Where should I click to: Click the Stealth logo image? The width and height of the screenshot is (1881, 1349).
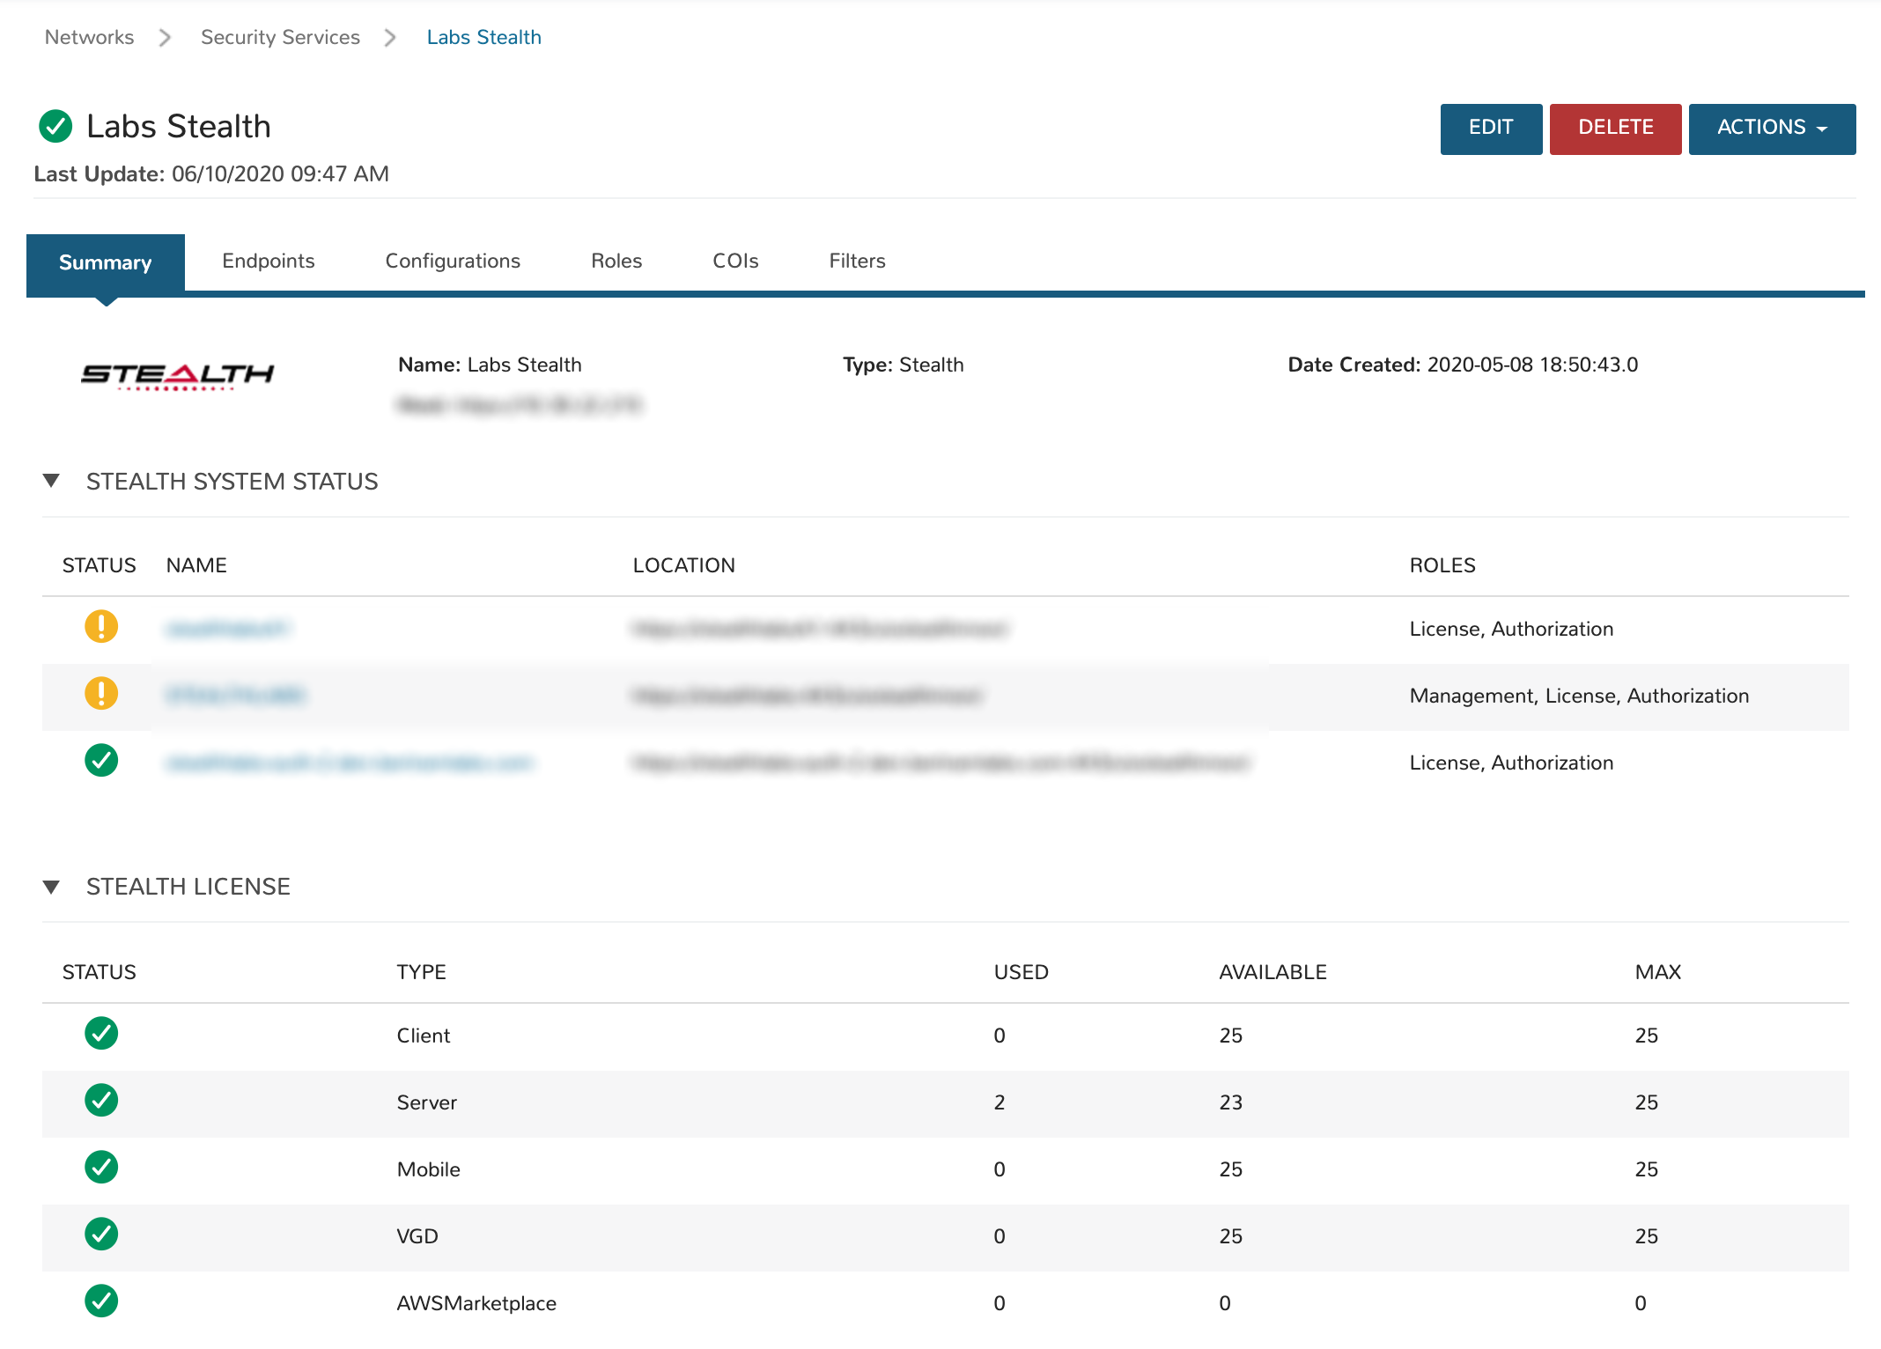[177, 375]
